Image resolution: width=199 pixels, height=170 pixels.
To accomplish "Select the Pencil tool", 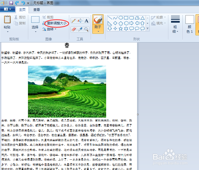I will click(x=74, y=21).
